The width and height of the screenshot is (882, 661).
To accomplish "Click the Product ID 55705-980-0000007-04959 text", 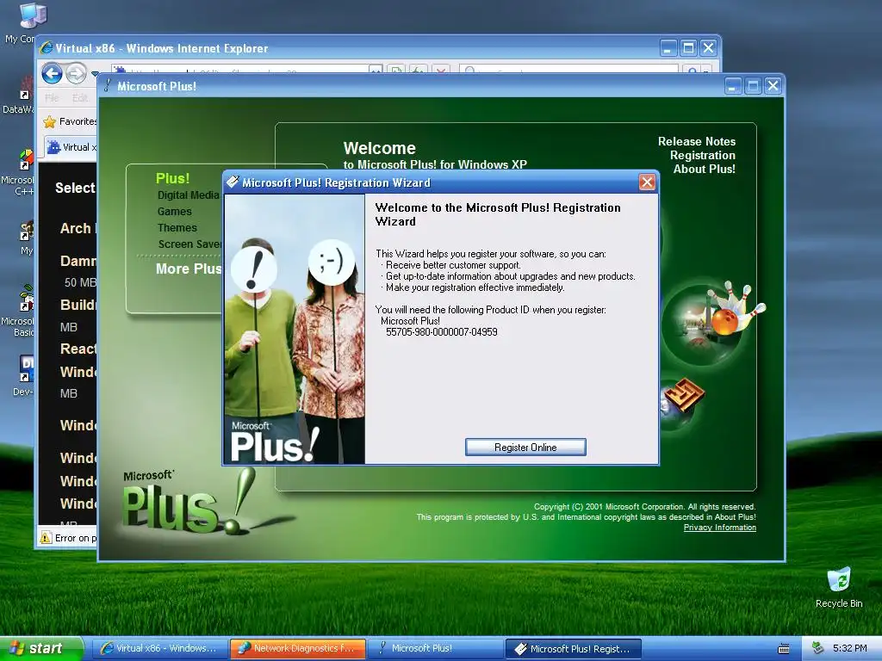I will (x=442, y=332).
